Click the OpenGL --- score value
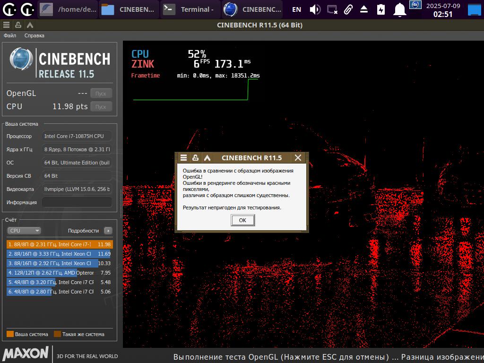Screen dimensions: 484x363 pos(82,93)
